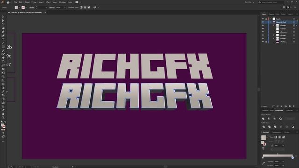Viewport: 299px width, 168px height.
Task: Close the MC Text document tab
Action: click(45, 13)
